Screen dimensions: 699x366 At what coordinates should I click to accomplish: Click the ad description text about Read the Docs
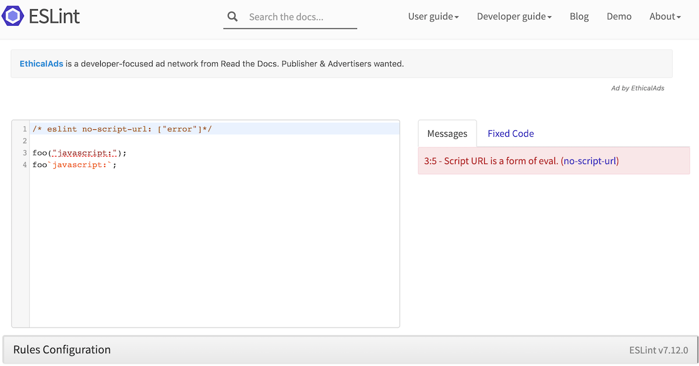[x=235, y=63]
